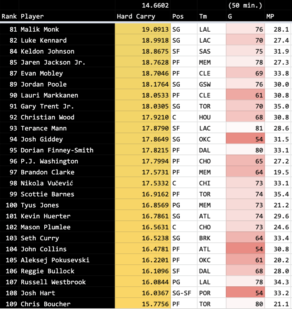The height and width of the screenshot is (309, 292).
Task: Select rank 100 for Tyus Jones
Action: click(11, 205)
